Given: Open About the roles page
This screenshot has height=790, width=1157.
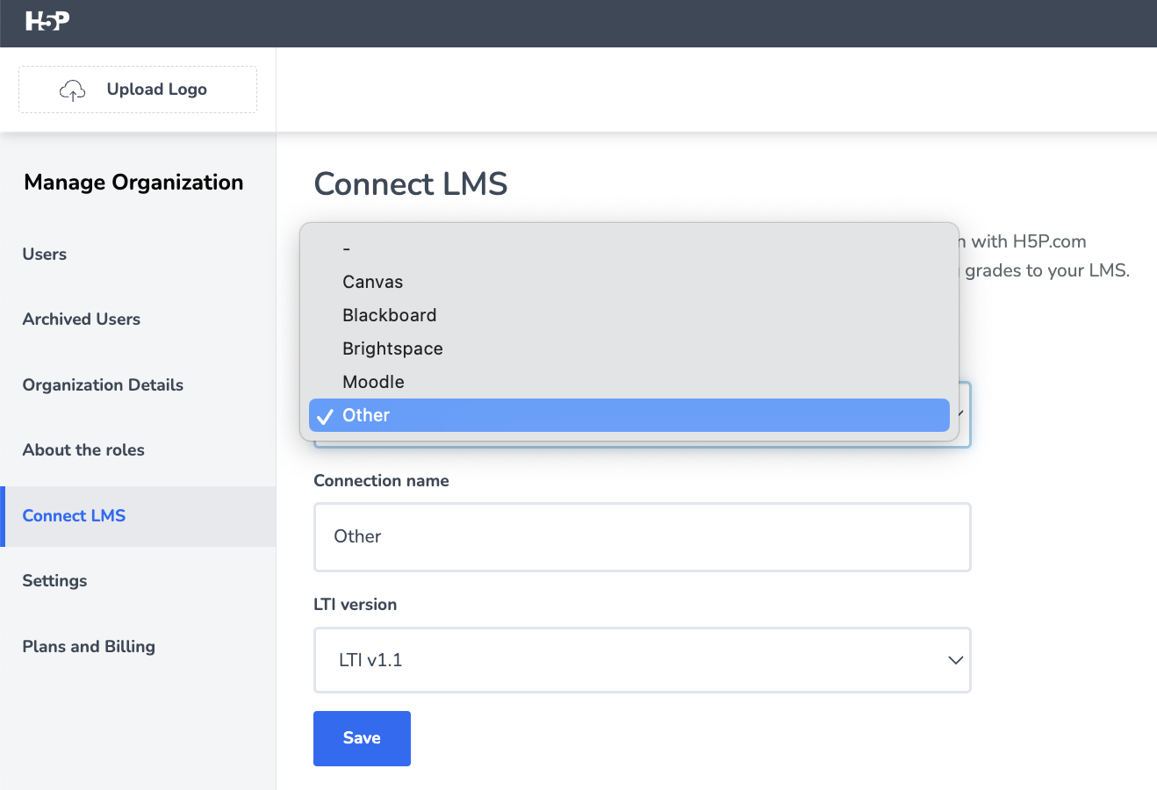Looking at the screenshot, I should click(83, 449).
